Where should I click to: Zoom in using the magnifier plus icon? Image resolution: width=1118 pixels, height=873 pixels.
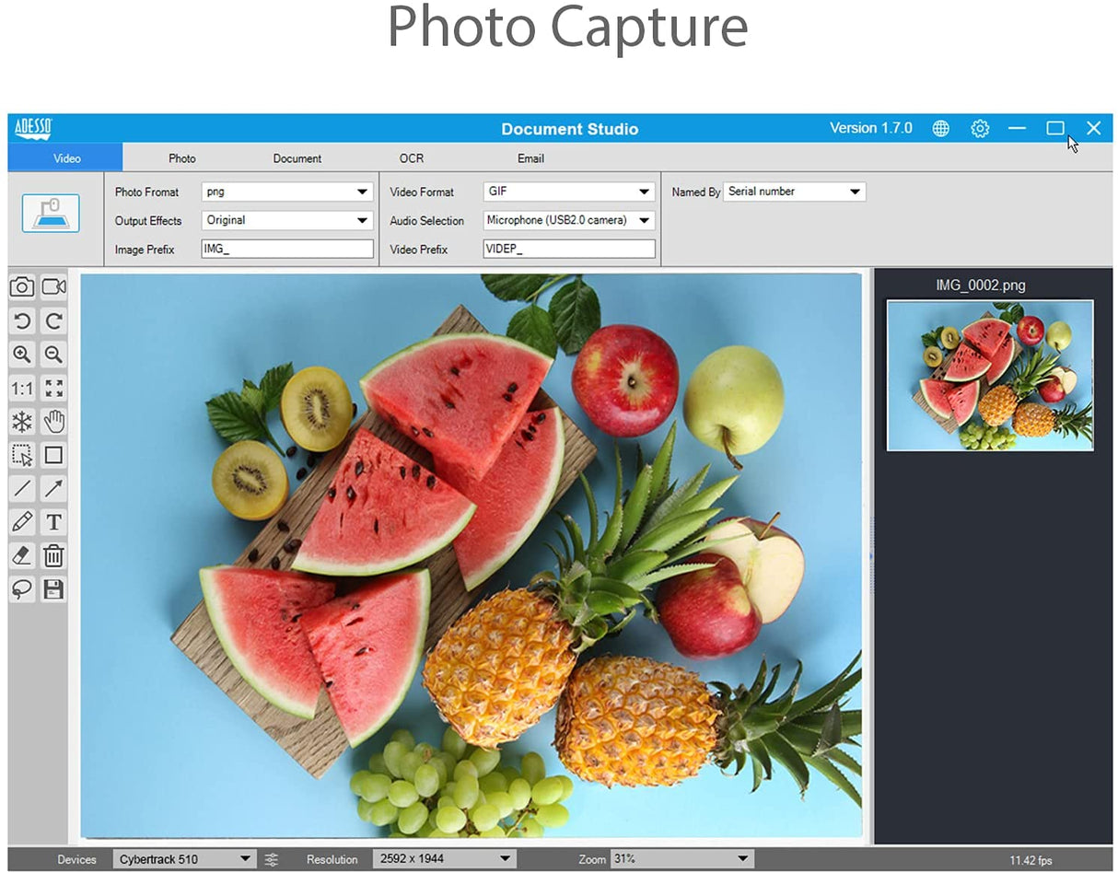[x=22, y=355]
